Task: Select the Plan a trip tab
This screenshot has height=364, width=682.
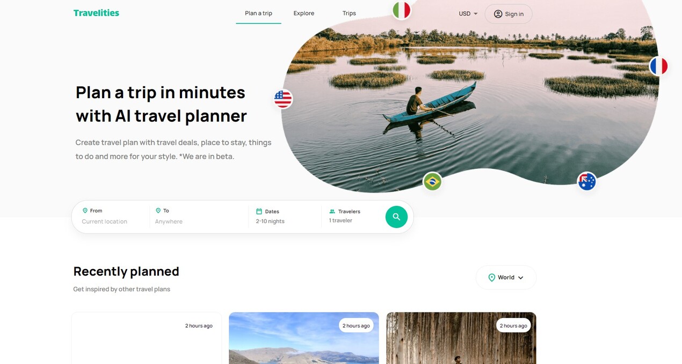Action: [258, 13]
